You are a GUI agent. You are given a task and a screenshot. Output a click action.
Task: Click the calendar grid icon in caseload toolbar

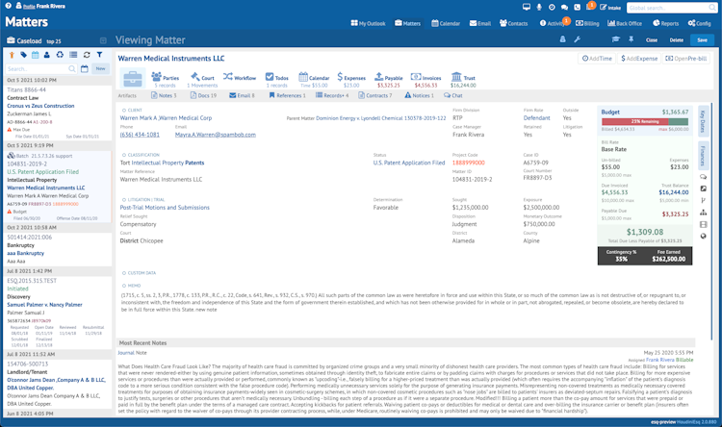pyautogui.click(x=36, y=55)
